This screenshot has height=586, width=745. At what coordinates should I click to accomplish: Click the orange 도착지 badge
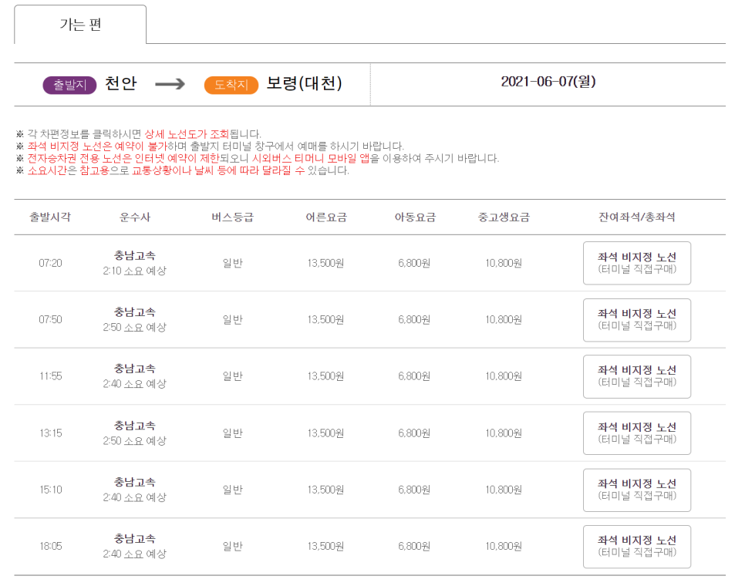click(x=231, y=85)
